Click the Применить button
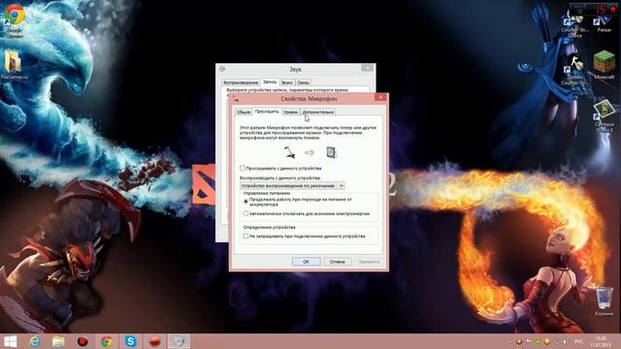 tap(369, 262)
